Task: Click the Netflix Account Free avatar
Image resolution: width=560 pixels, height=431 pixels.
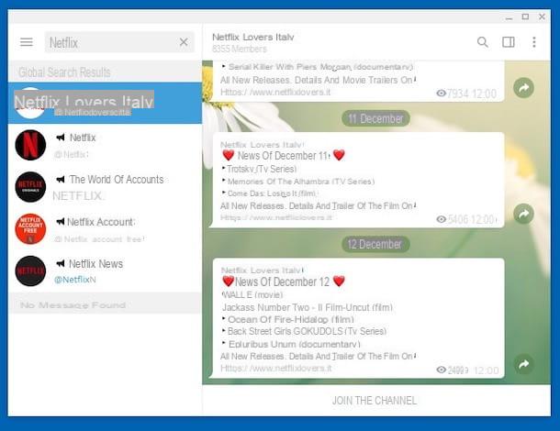Action: pos(30,229)
